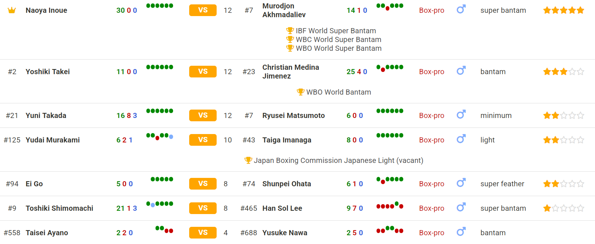595x244 pixels.
Task: Click the five-star rating for Inoue bout
Action: click(564, 10)
